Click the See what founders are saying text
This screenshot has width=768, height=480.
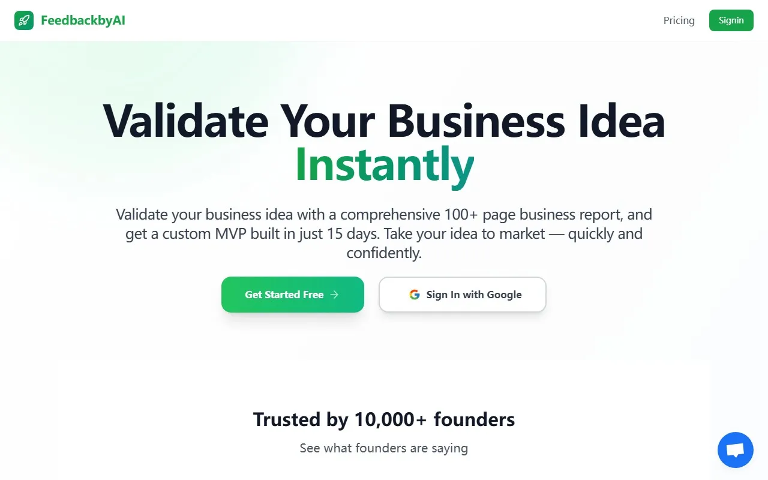[x=383, y=448]
